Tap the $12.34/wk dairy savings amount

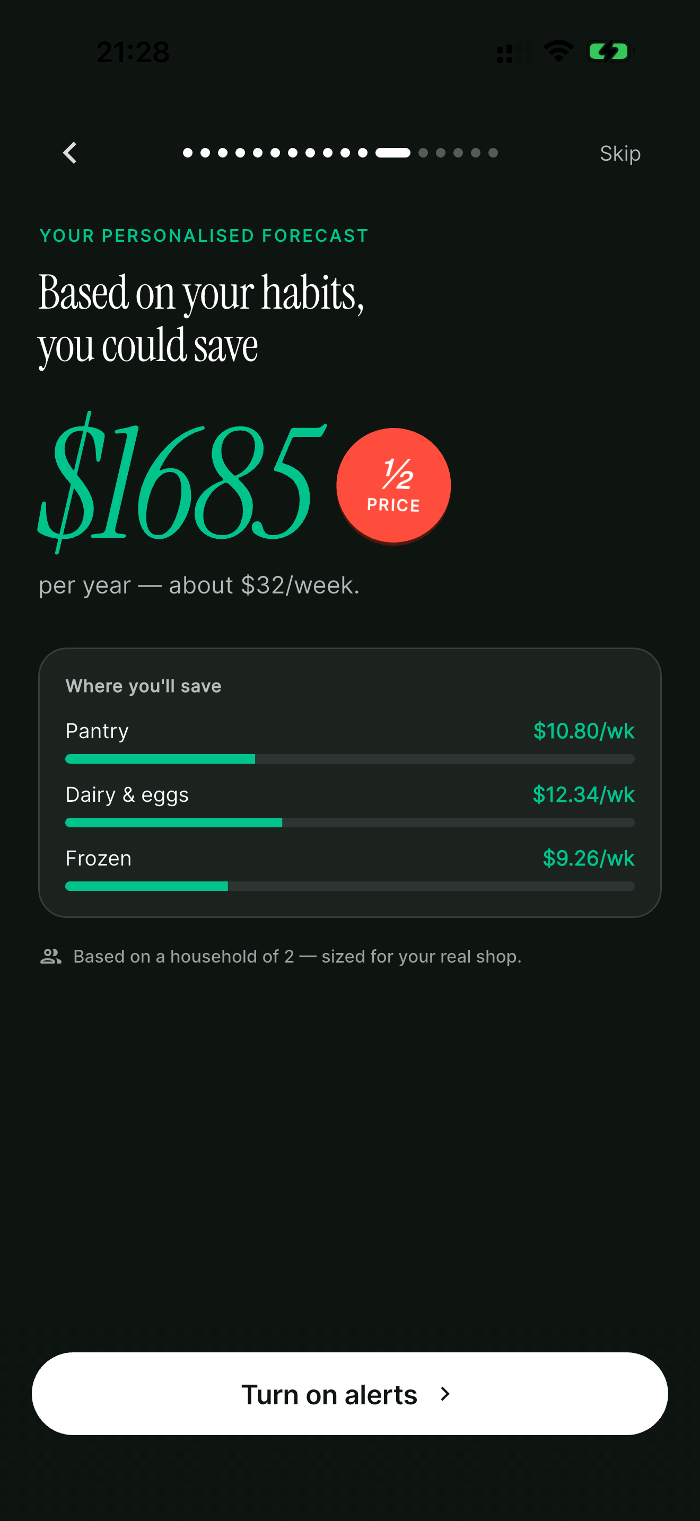pyautogui.click(x=583, y=795)
